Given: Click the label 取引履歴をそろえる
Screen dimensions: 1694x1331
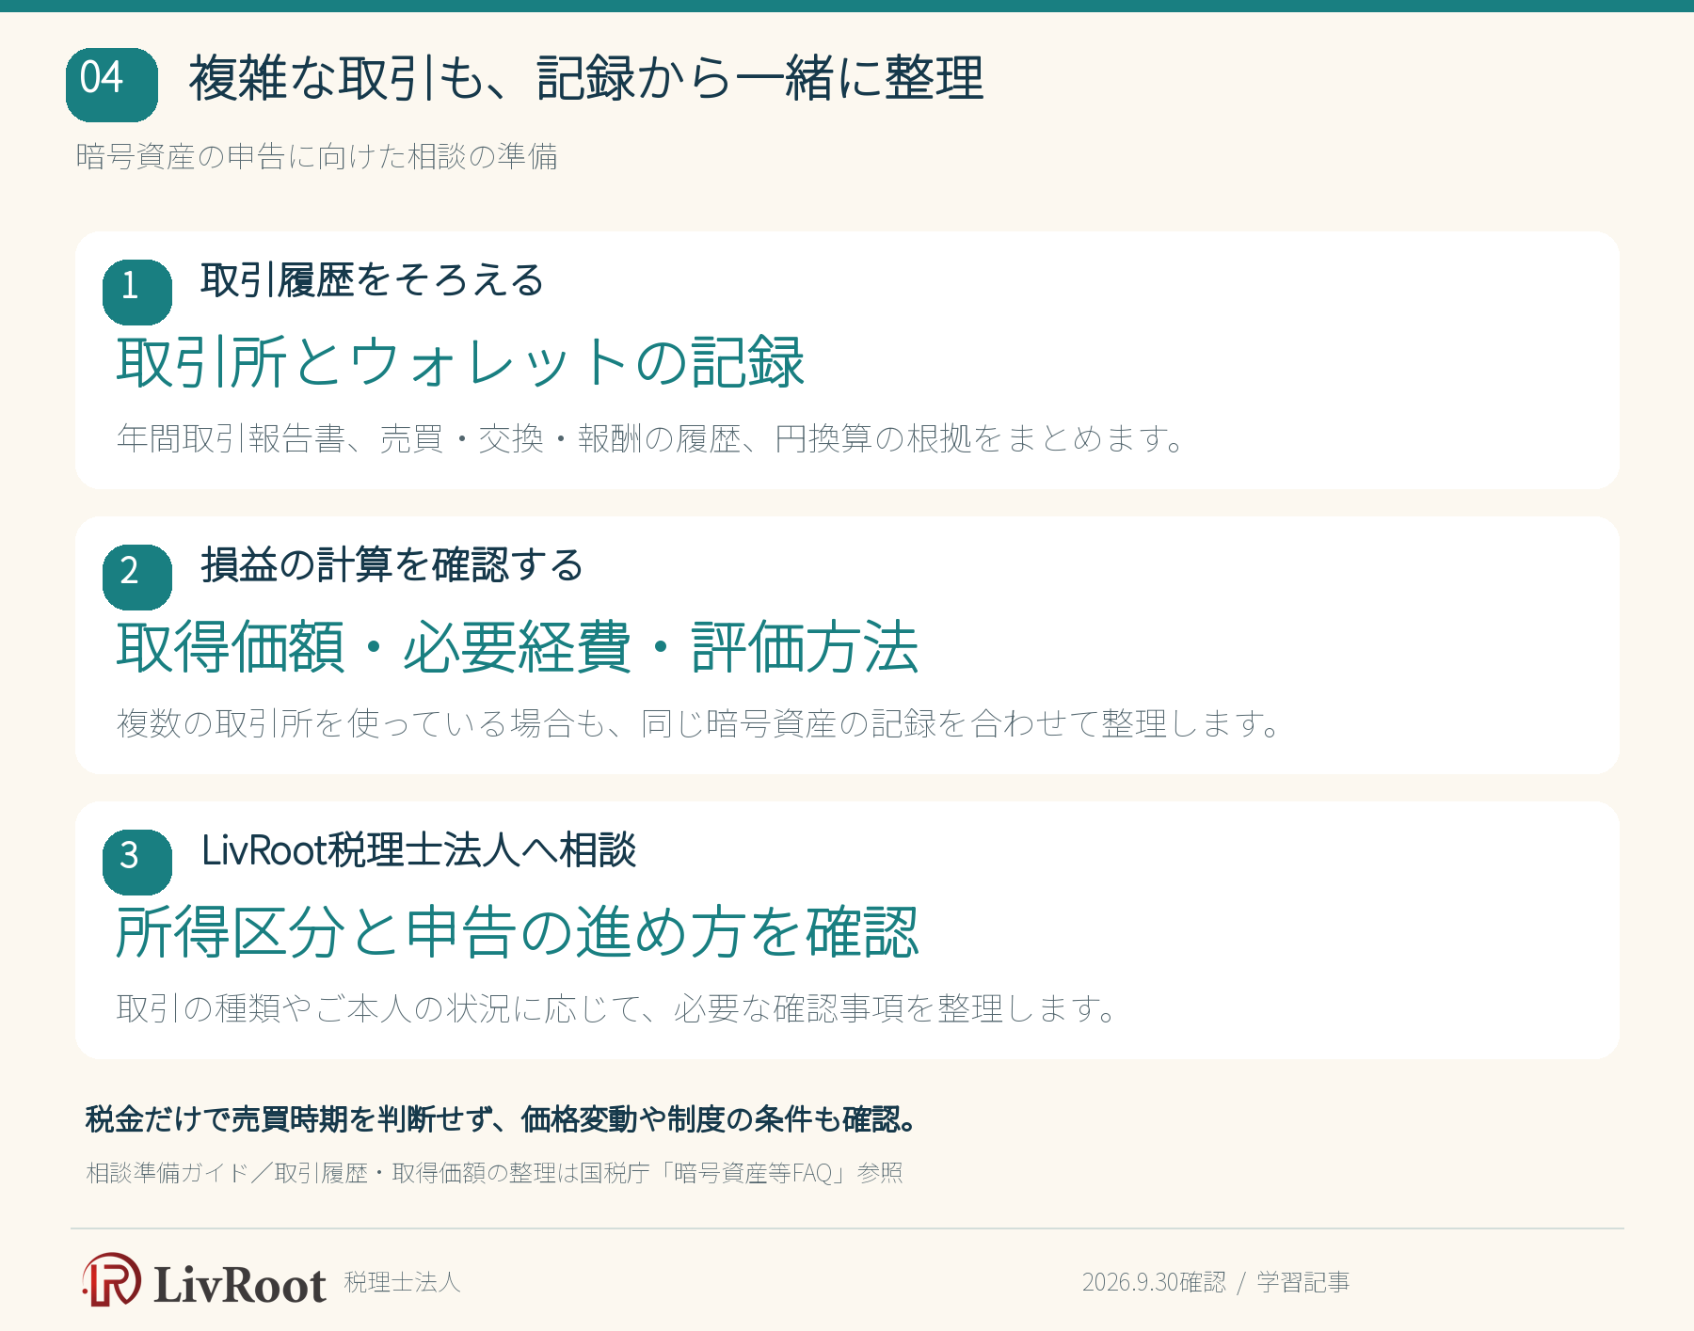Looking at the screenshot, I should 373,280.
